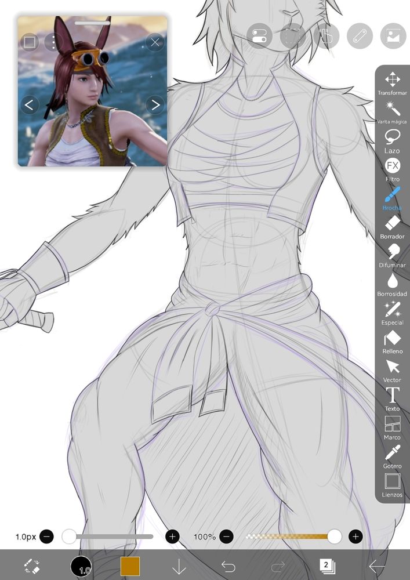Increase brush size with plus button
The image size is (410, 580).
[172, 536]
